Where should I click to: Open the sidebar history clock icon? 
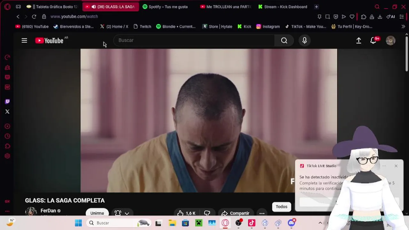(7, 136)
